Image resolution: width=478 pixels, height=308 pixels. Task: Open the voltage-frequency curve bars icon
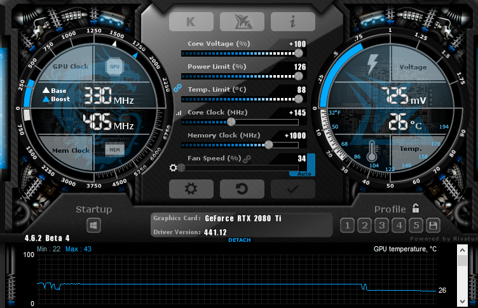[x=179, y=113]
